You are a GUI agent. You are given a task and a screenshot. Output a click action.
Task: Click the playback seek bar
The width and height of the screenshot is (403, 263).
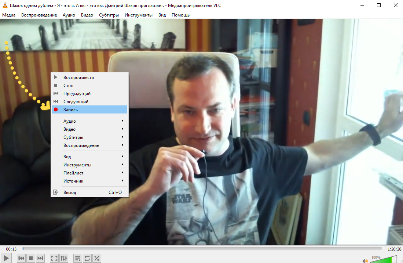point(202,249)
